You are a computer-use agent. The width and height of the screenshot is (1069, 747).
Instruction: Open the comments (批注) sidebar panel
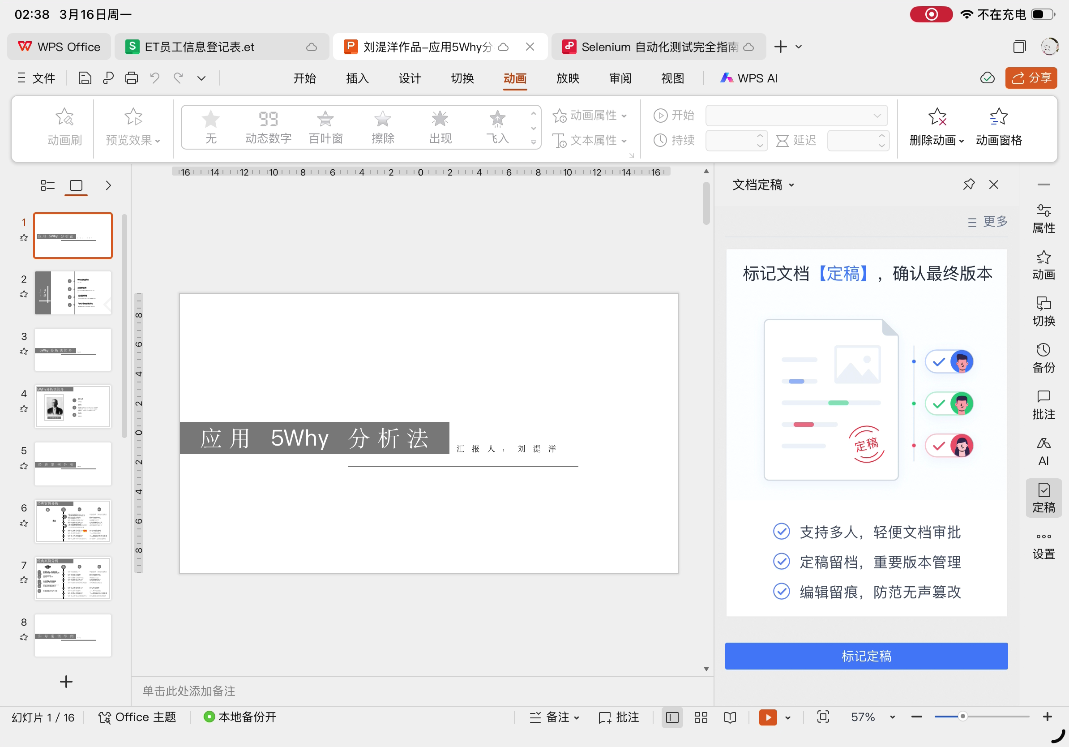[x=1043, y=404]
